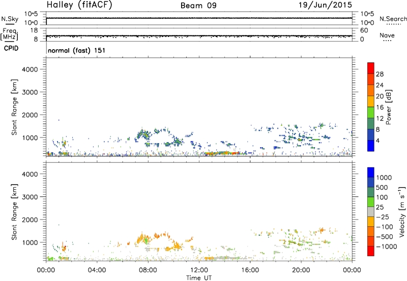This screenshot has width=407, height=281.
Task: Click the 'N.Sky' legend label
Action: (x=10, y=19)
